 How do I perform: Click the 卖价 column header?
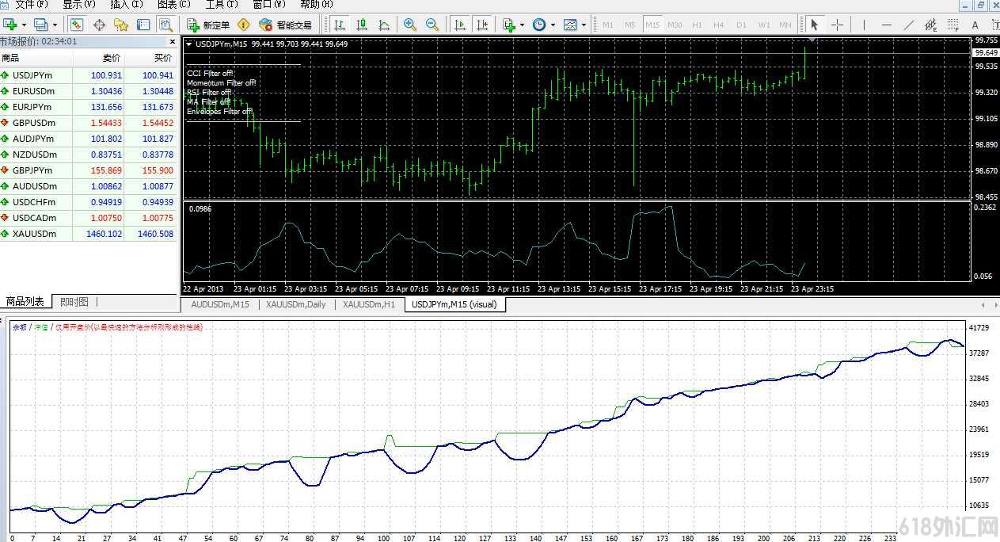pyautogui.click(x=99, y=58)
